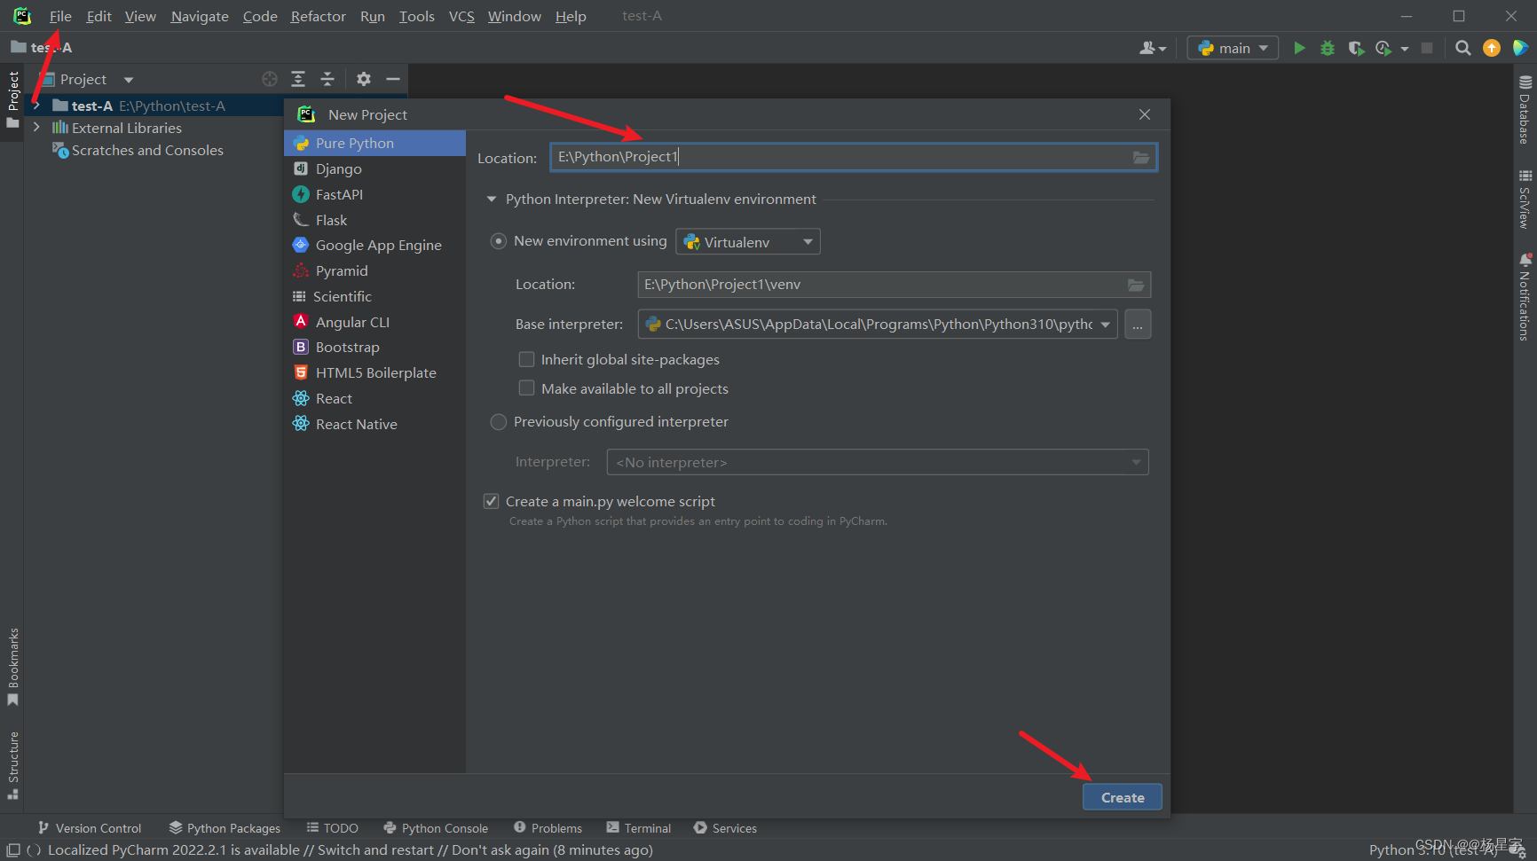
Task: Open the Code With Me user icon
Action: [1152, 48]
